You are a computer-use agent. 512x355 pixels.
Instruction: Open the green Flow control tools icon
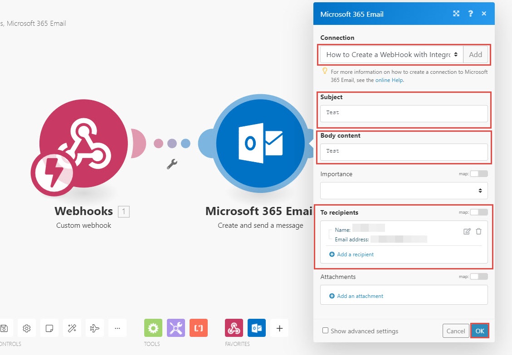(153, 328)
